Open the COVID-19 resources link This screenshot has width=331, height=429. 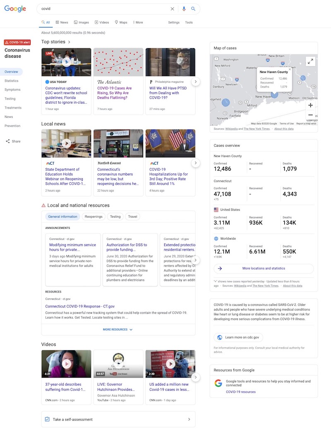point(241,392)
